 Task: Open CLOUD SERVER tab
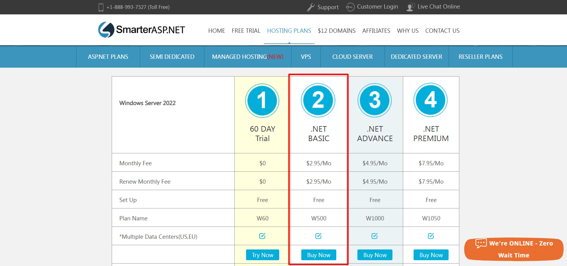(353, 57)
